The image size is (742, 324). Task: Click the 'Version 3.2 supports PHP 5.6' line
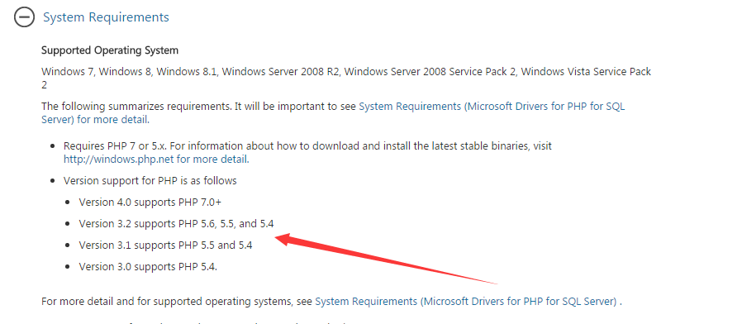pos(176,224)
